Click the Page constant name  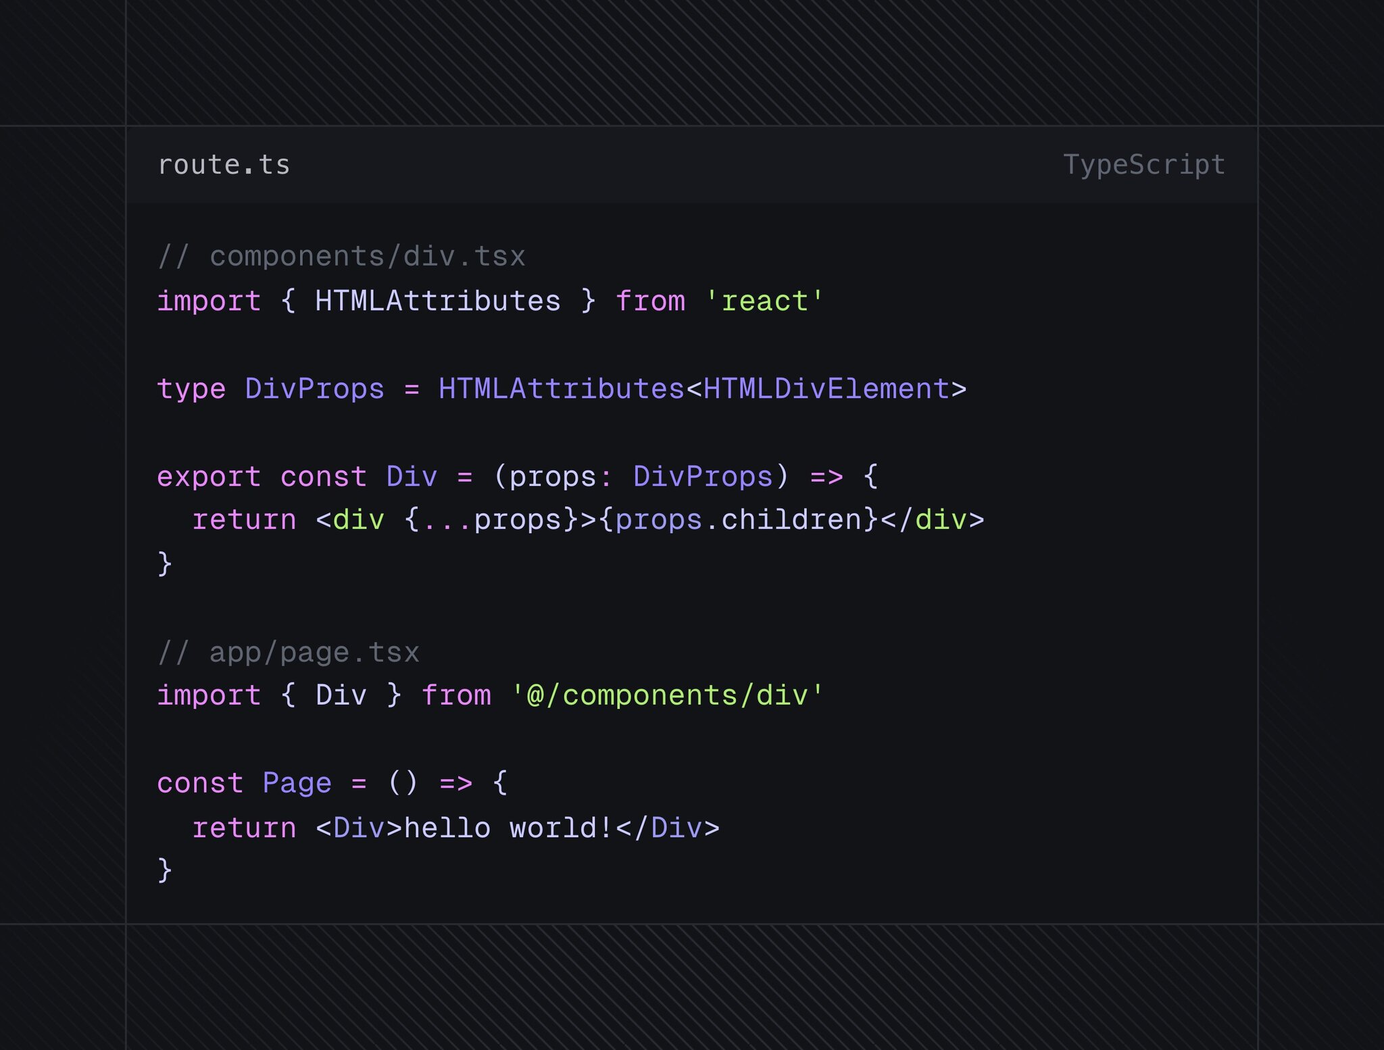297,784
